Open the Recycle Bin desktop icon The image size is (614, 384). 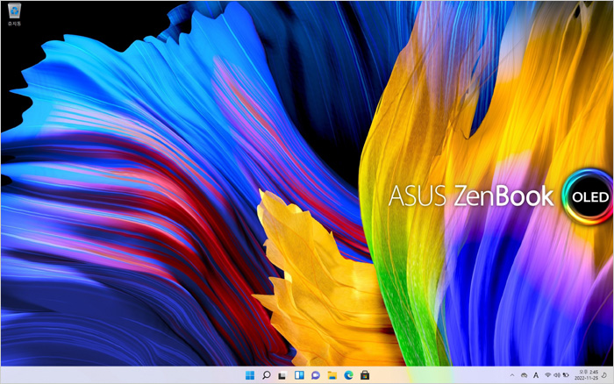(x=14, y=15)
